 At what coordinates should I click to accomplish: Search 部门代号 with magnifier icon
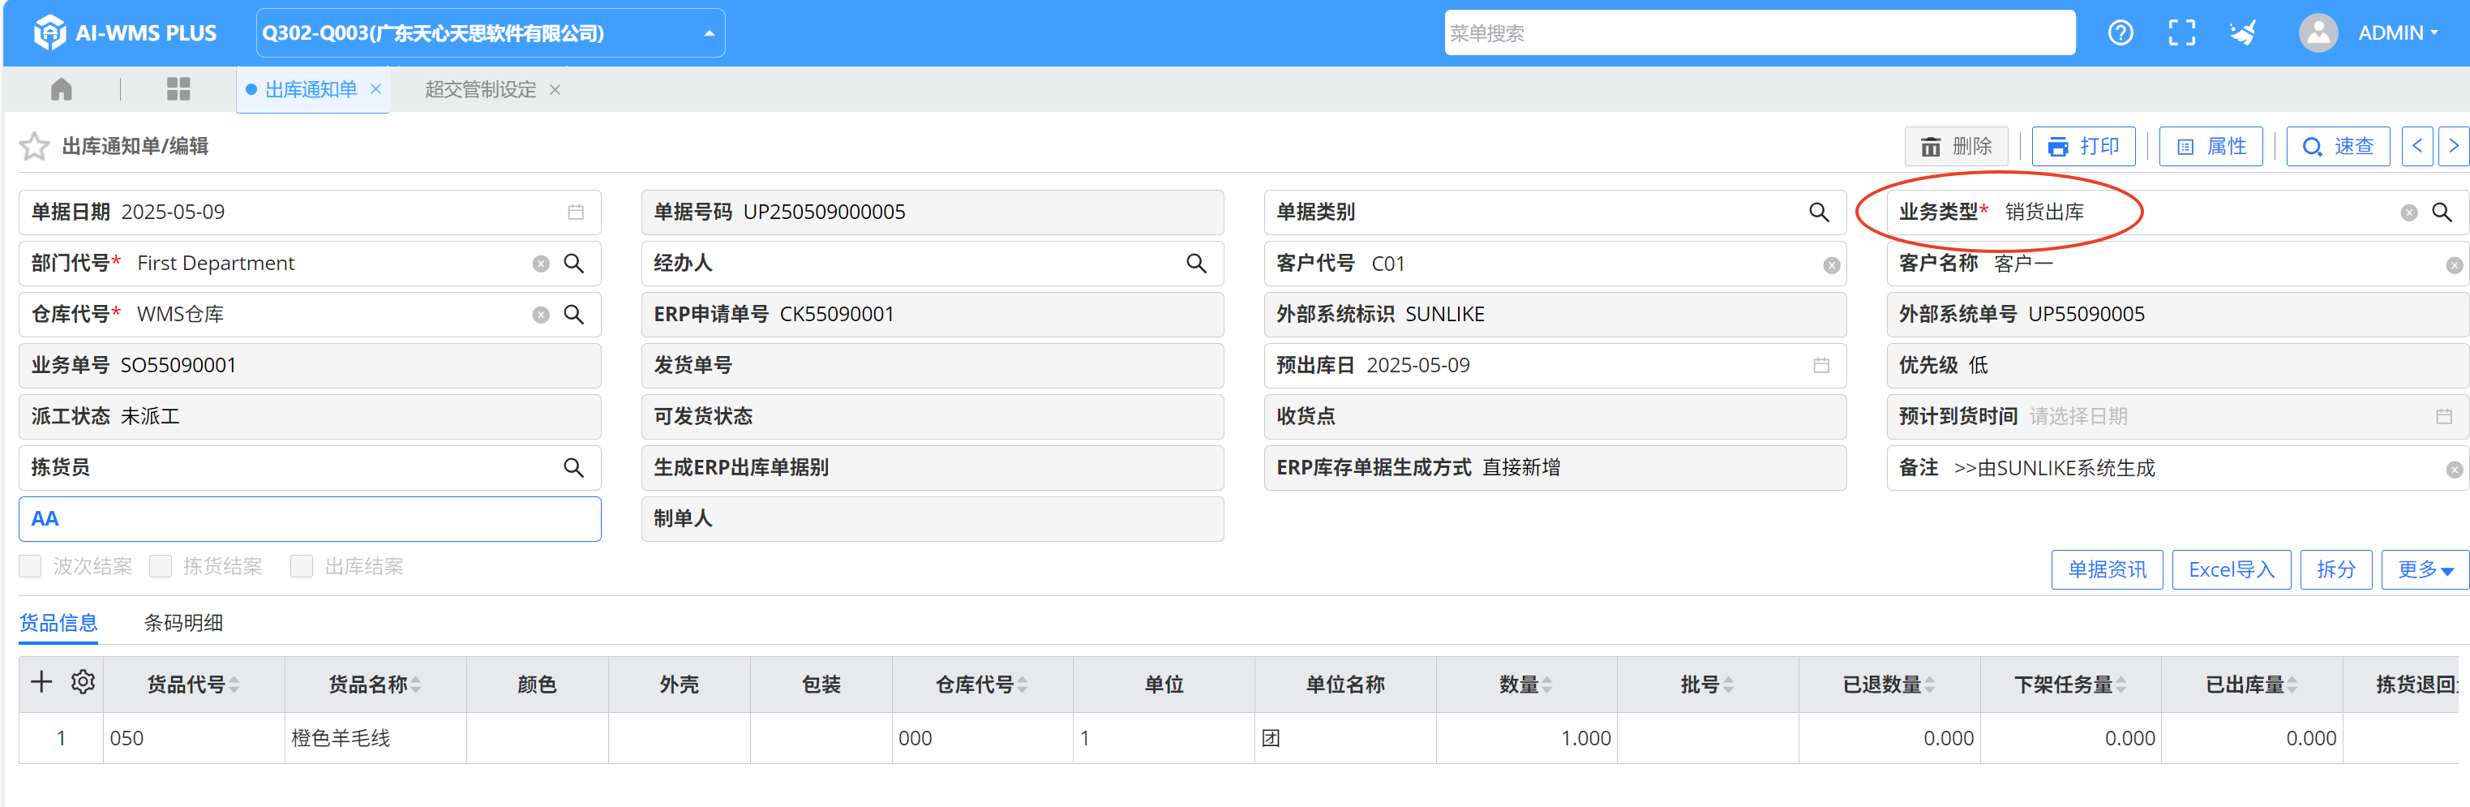point(573,263)
